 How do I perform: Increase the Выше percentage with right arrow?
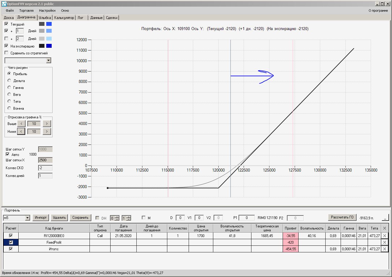47,123
